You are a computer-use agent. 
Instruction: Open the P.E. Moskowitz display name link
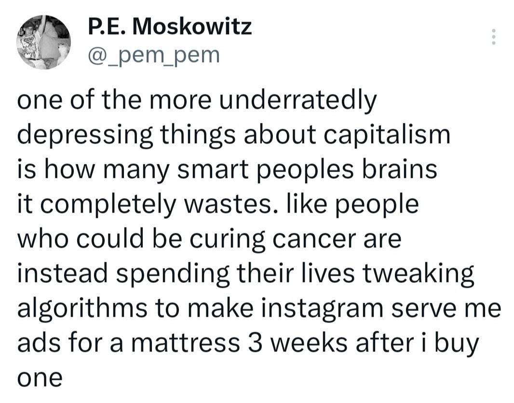[170, 27]
